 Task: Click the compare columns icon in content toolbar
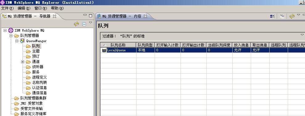tap(282, 16)
